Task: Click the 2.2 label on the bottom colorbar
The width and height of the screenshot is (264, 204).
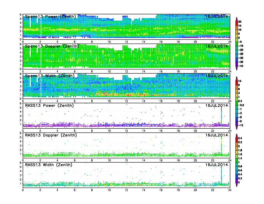Action: point(240,142)
